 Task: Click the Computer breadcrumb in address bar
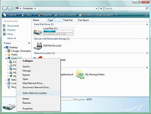click(28, 8)
